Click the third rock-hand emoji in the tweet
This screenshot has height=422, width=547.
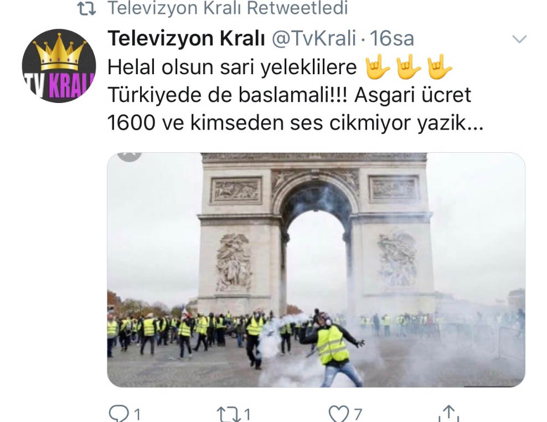pos(440,66)
